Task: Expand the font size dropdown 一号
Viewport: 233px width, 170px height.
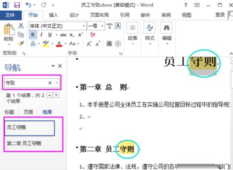Action: click(96, 26)
